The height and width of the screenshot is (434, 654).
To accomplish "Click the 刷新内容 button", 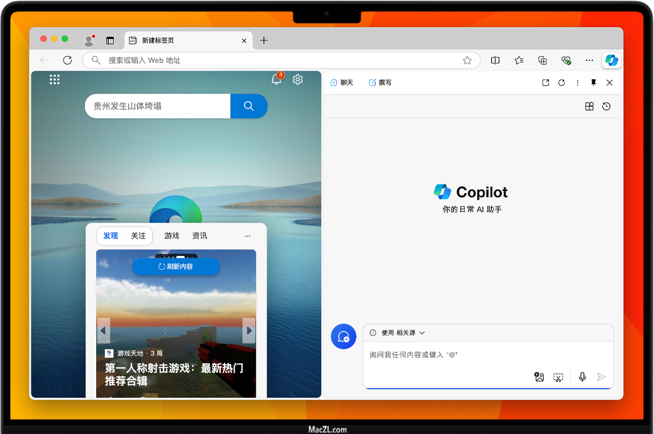I will (176, 267).
